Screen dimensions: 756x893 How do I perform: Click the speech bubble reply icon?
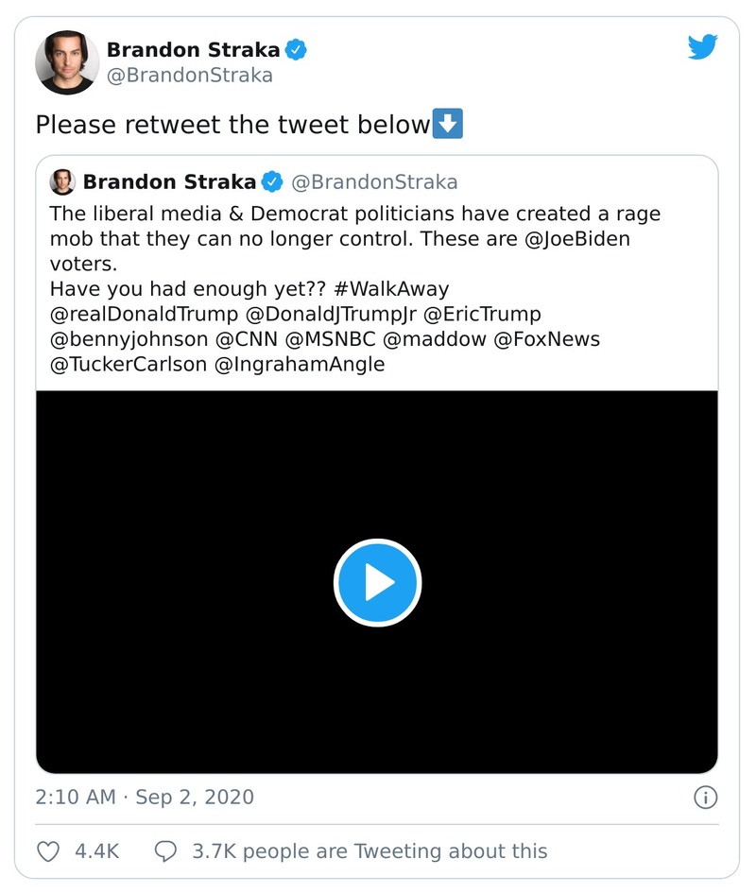(x=167, y=850)
